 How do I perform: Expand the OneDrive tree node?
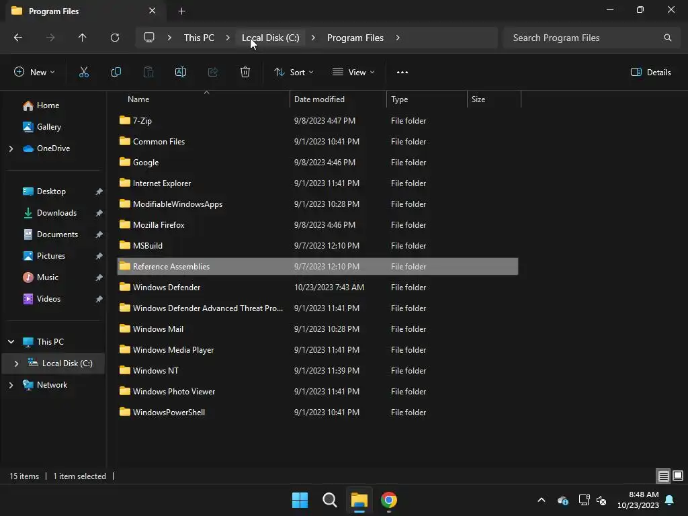tap(11, 148)
